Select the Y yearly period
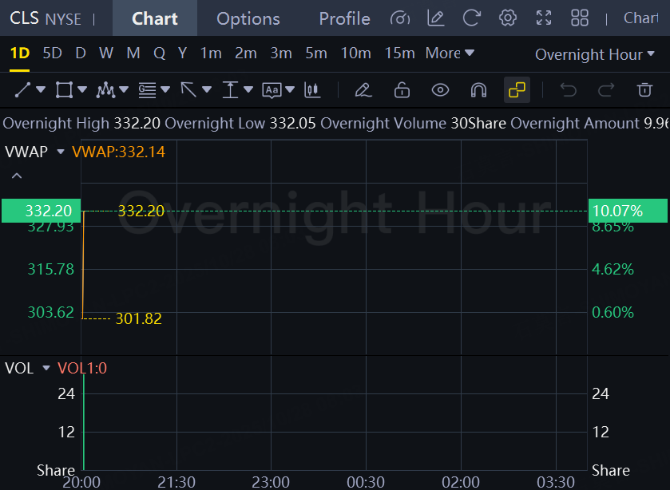The width and height of the screenshot is (670, 490). [182, 53]
